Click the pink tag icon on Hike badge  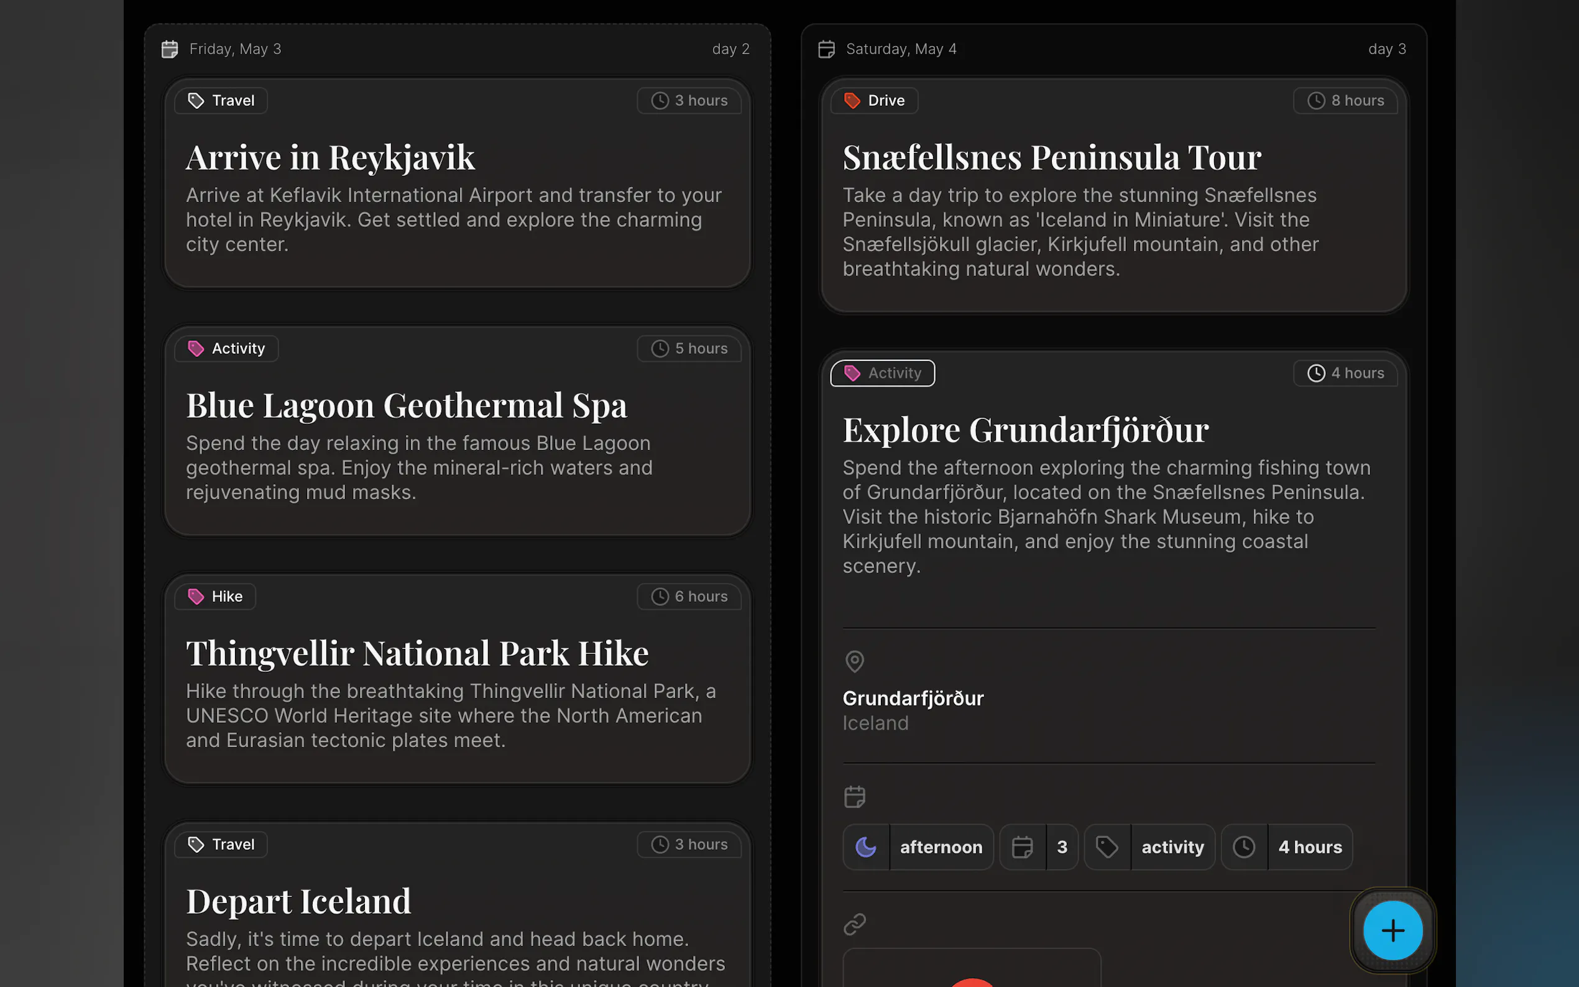point(196,596)
